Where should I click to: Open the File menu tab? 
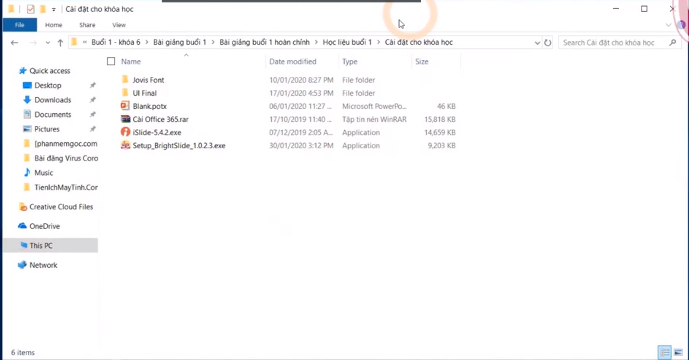[x=19, y=25]
